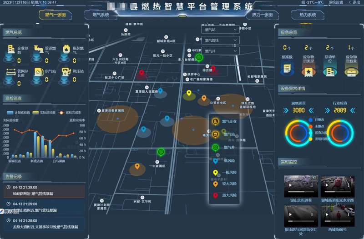Play the 银山路与河津街交汇处 video
This screenshot has height=239, width=364.
(x=290, y=214)
